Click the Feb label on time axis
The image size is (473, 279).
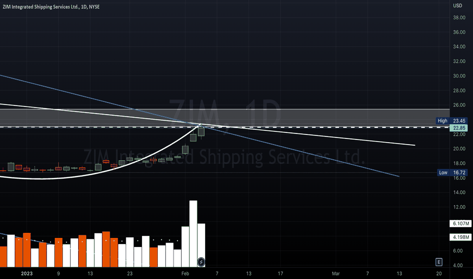click(185, 273)
